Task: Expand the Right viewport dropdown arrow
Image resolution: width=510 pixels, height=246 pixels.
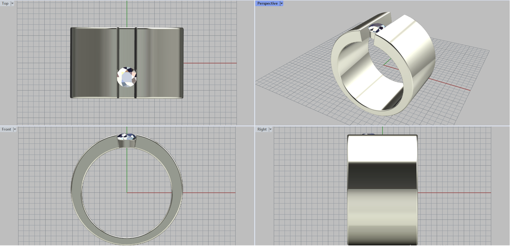Action: pos(270,129)
